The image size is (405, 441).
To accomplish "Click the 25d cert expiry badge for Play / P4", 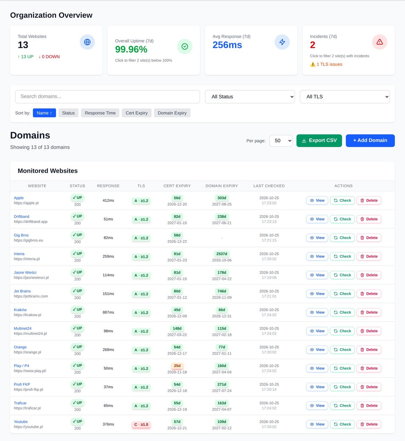I will point(177,366).
